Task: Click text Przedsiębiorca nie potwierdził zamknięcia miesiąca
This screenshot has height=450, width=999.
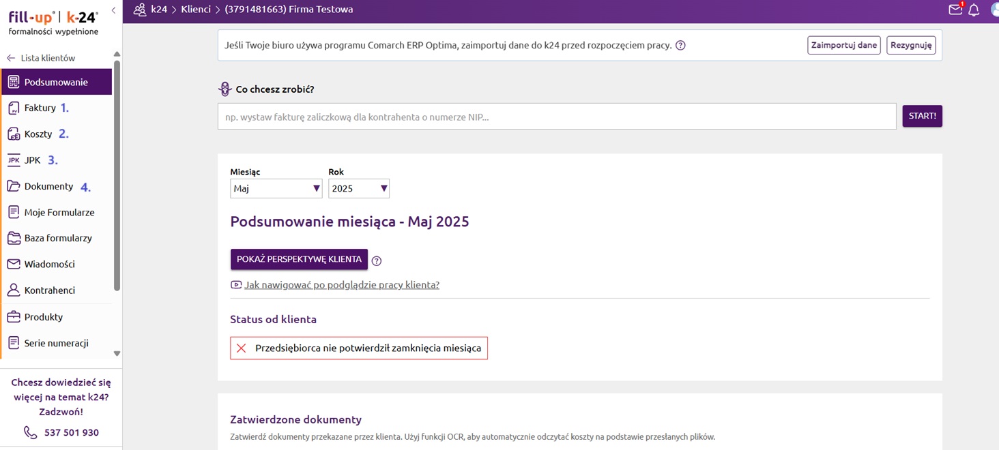Action: 368,348
